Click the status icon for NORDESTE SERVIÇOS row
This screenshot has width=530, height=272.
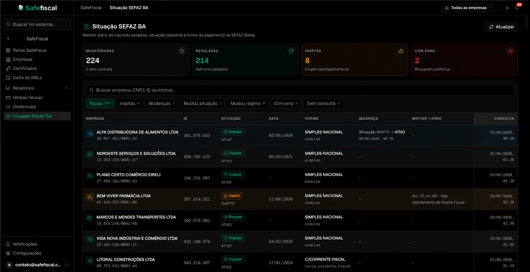90,155
